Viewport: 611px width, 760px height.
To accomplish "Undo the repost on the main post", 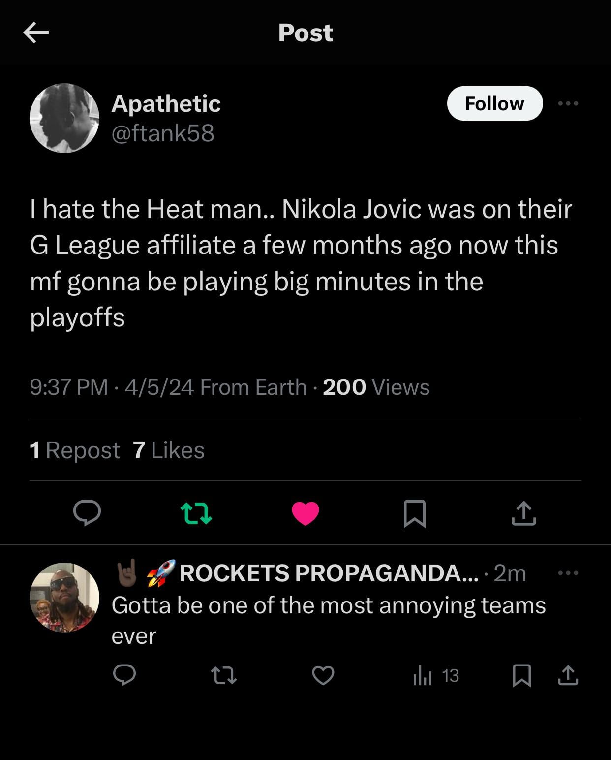I will tap(196, 513).
